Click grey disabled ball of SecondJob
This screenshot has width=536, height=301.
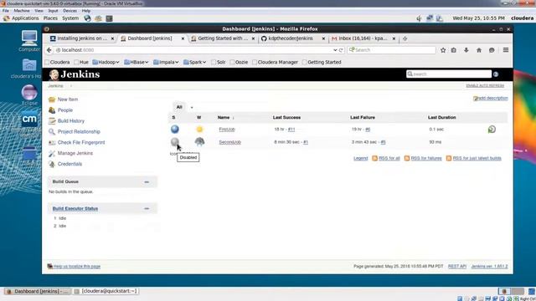tap(175, 141)
